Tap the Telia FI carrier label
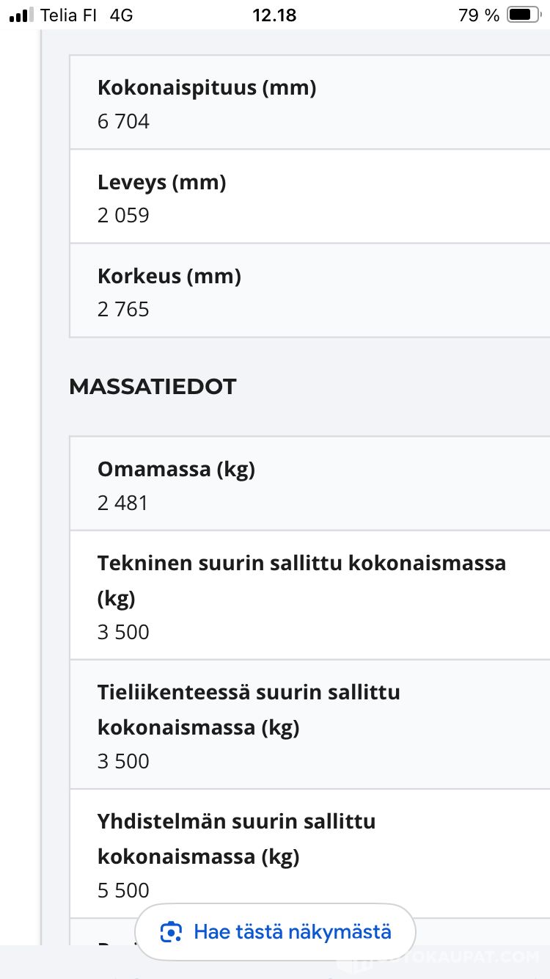550x979 pixels. coord(69,15)
